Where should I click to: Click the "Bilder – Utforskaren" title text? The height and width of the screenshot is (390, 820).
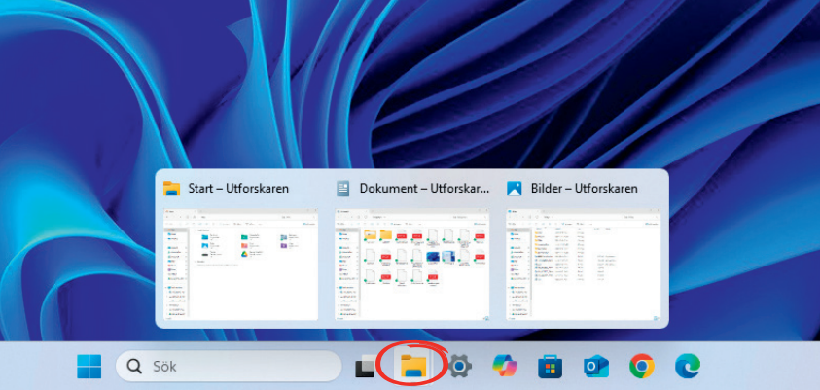[x=584, y=189]
